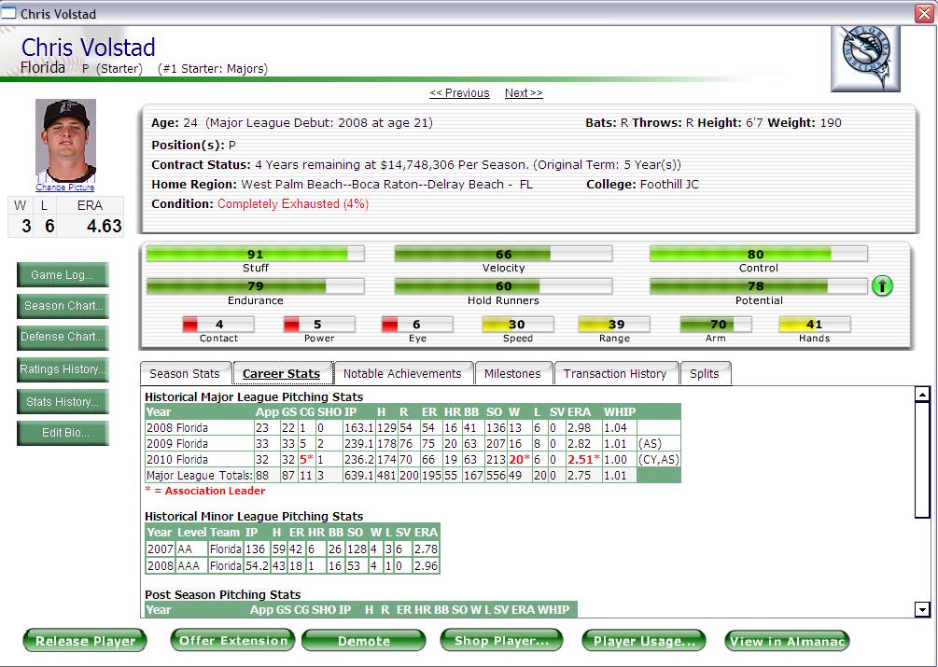This screenshot has height=667, width=938.
Task: Open Ratings History
Action: coord(63,369)
